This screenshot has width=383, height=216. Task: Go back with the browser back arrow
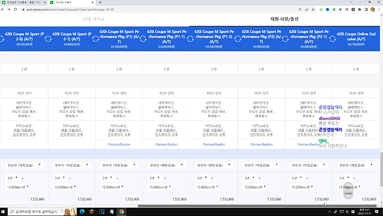click(x=3, y=10)
